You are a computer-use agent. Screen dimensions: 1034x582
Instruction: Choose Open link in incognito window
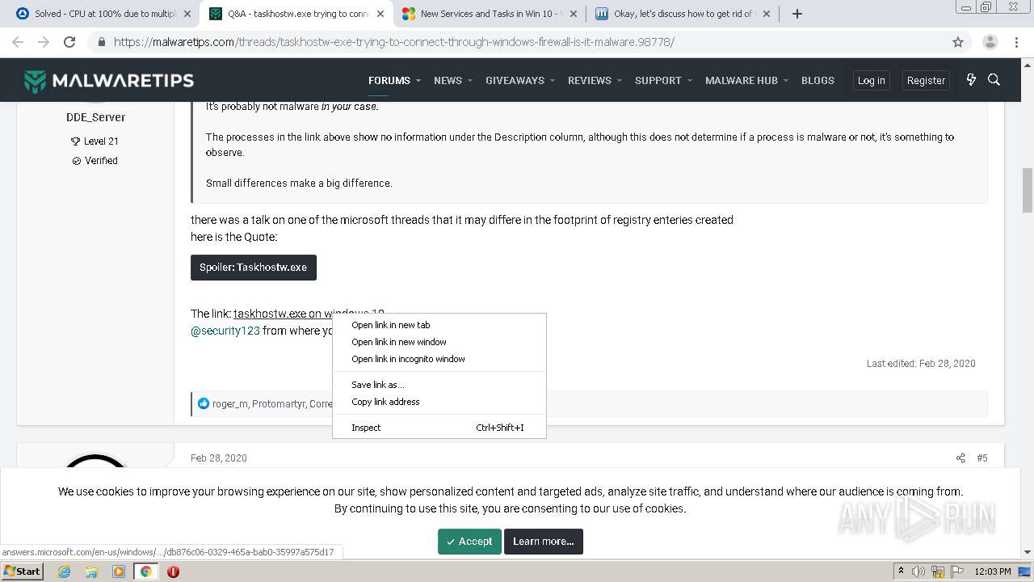pos(439,359)
